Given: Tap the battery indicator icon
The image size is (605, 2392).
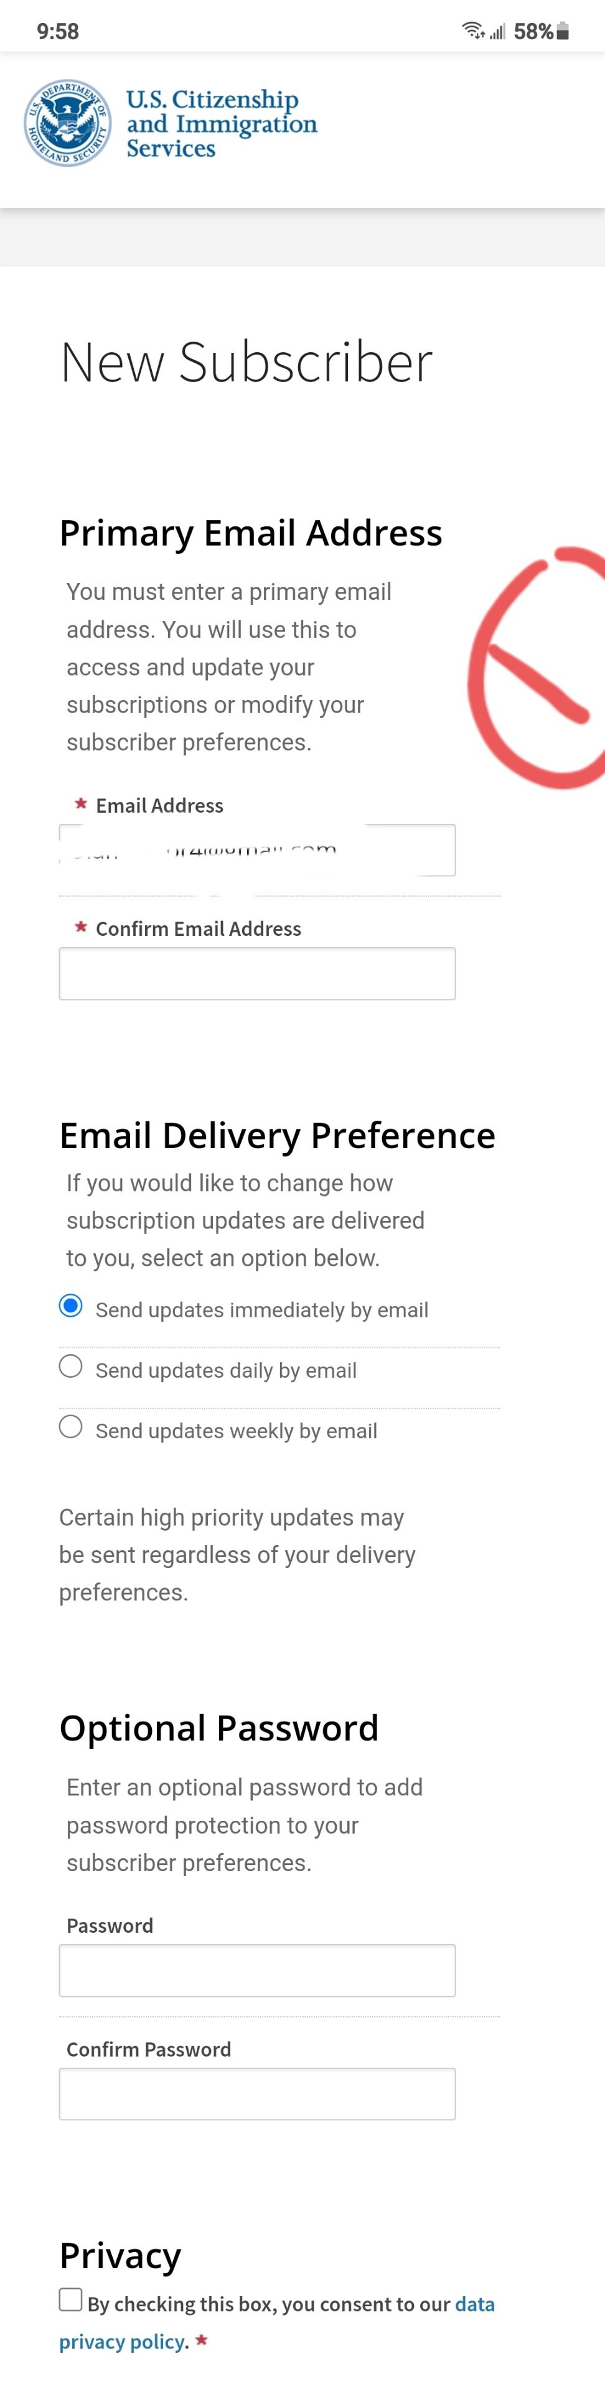Looking at the screenshot, I should point(562,30).
